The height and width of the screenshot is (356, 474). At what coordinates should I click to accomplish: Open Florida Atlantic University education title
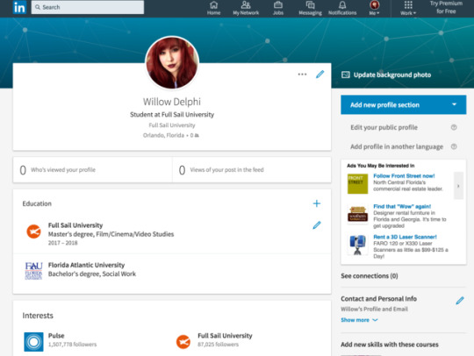click(x=86, y=265)
